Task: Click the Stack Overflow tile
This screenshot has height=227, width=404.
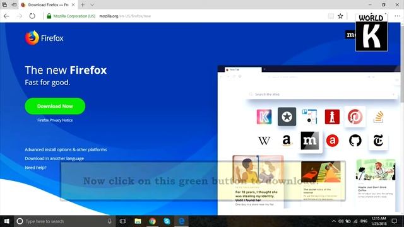Action: (378, 117)
